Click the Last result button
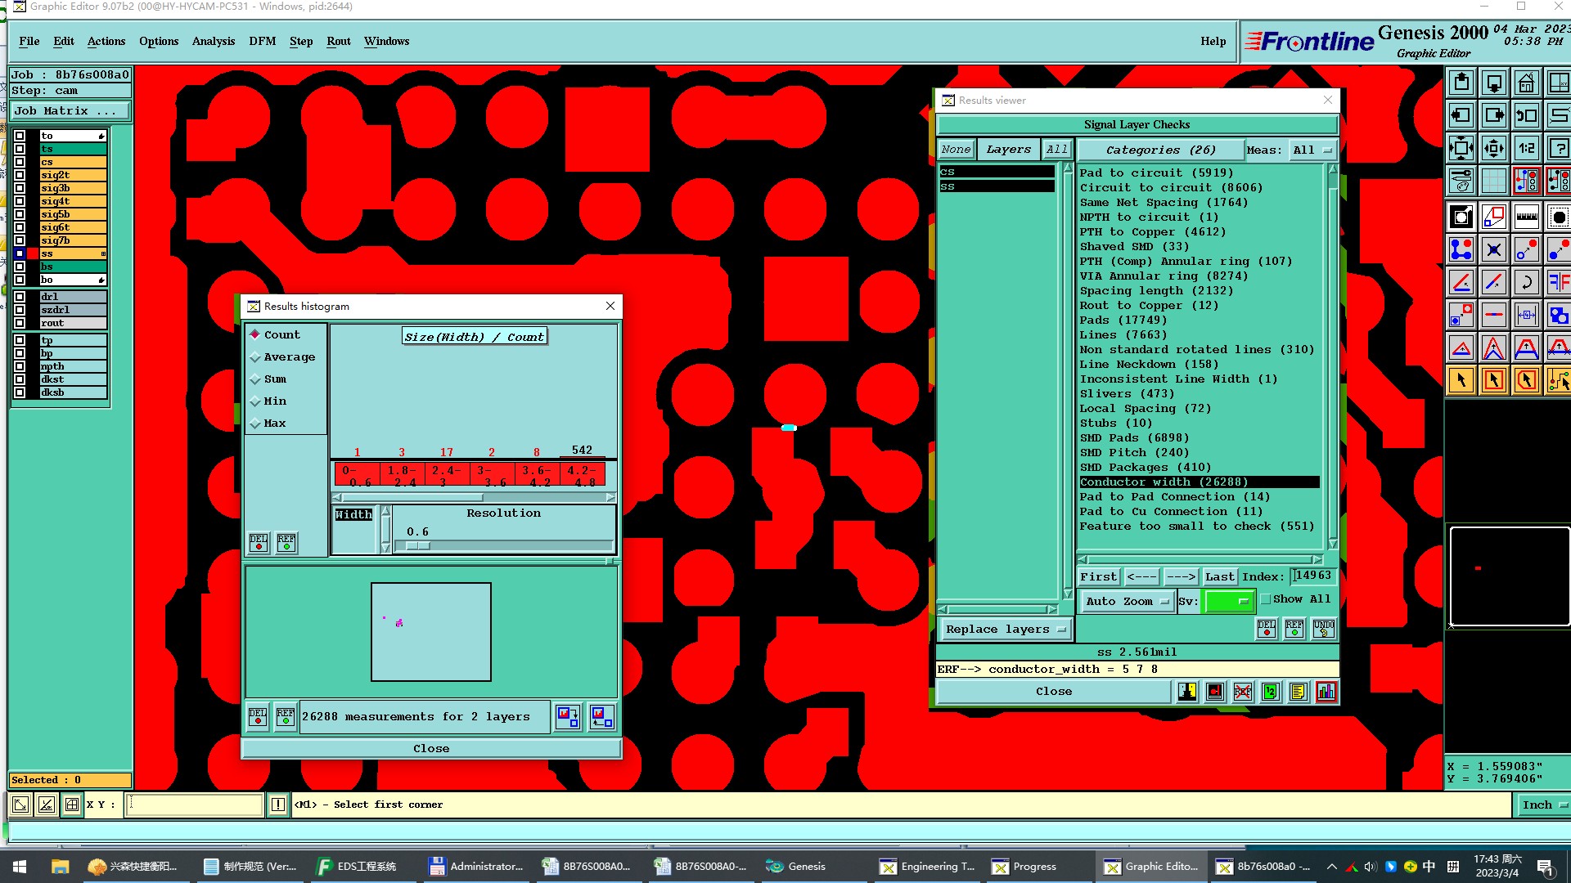Screen dimensions: 1571x883 pos(1219,576)
